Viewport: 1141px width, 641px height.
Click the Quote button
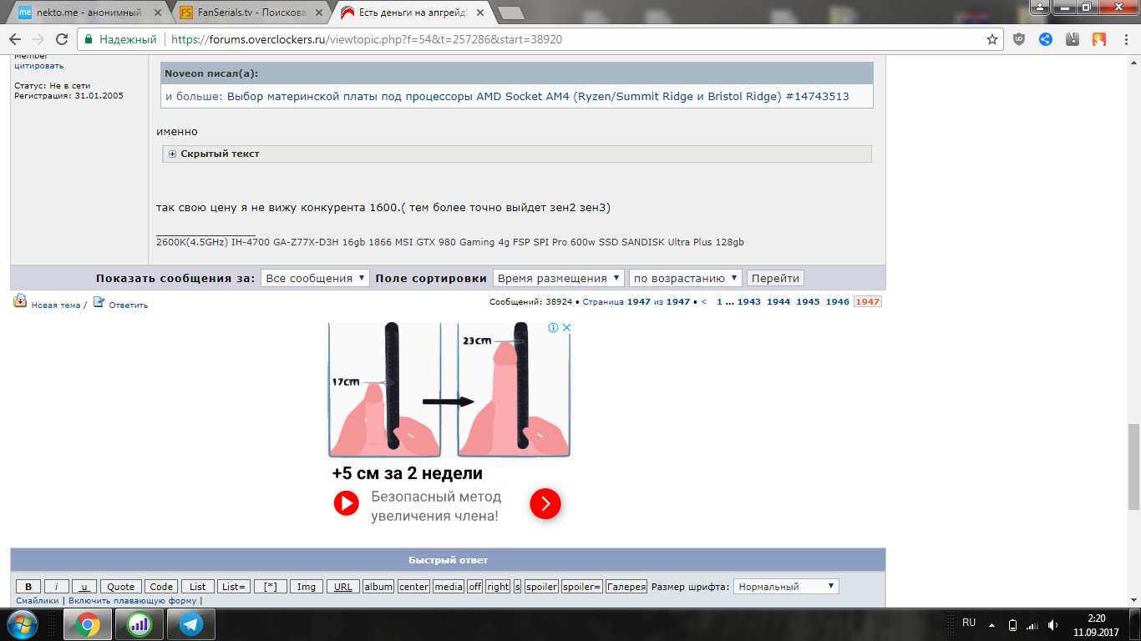[121, 587]
